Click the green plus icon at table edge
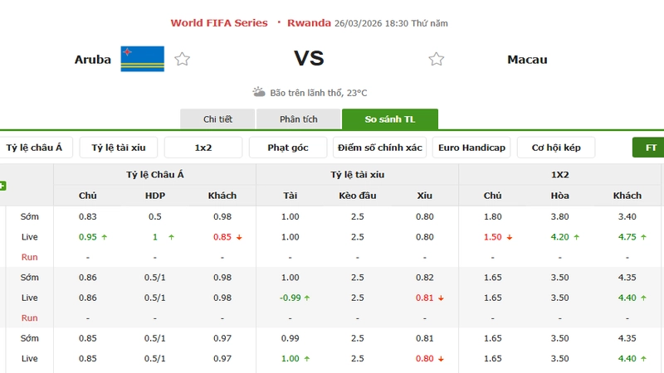 [x=2, y=186]
